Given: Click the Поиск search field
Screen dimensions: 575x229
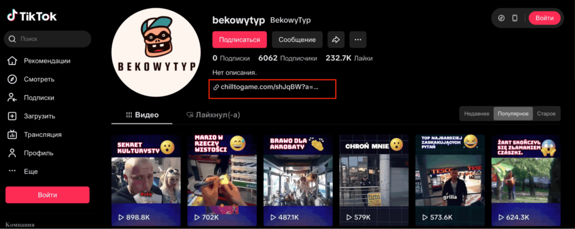Looking at the screenshot, I should [x=48, y=39].
